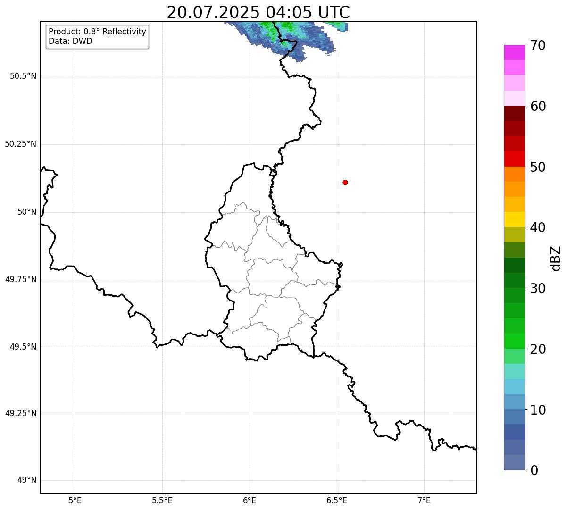This screenshot has height=510, width=567.
Task: Click the yellow colorbar swatch above 40 dBZ
Action: [514, 219]
